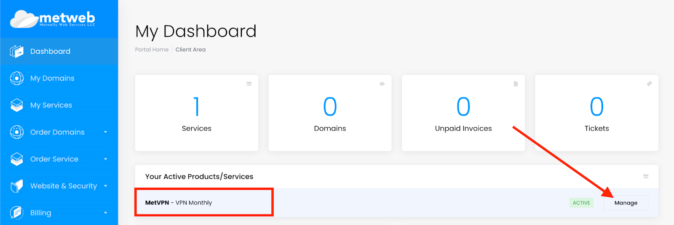
Task: Follow the Portal Home breadcrumb link
Action: tap(152, 50)
